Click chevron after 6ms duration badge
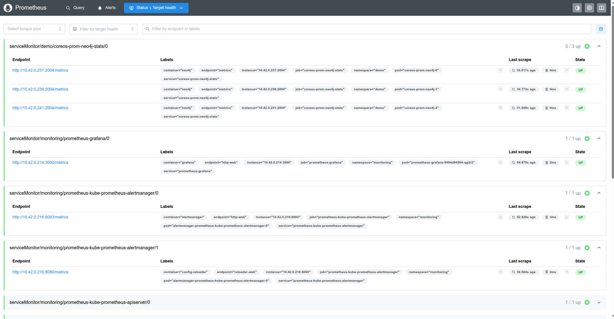Viewport: 614px width, 319px height. [x=567, y=108]
